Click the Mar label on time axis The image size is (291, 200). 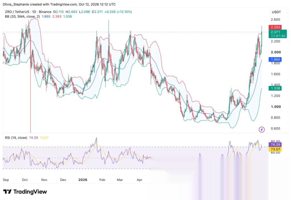click(120, 180)
